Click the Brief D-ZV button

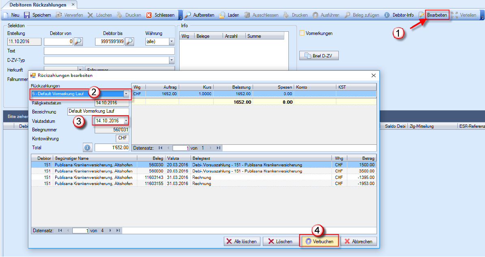[x=319, y=56]
